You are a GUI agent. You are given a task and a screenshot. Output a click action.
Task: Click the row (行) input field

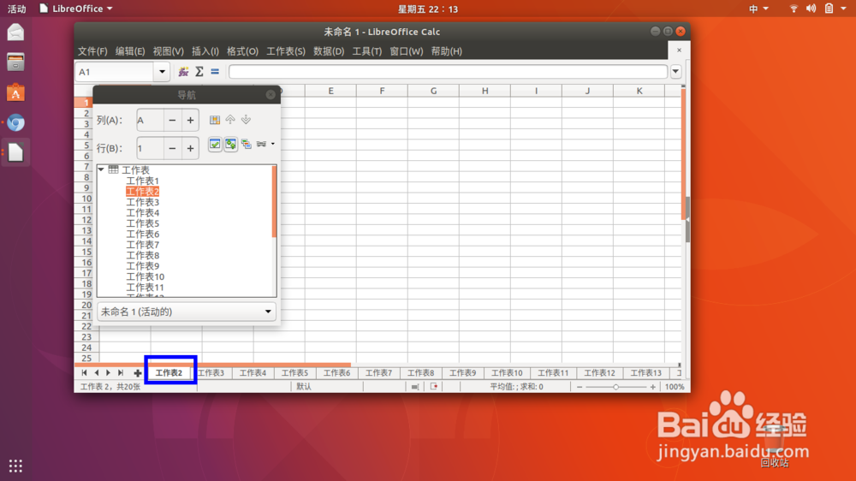[150, 148]
